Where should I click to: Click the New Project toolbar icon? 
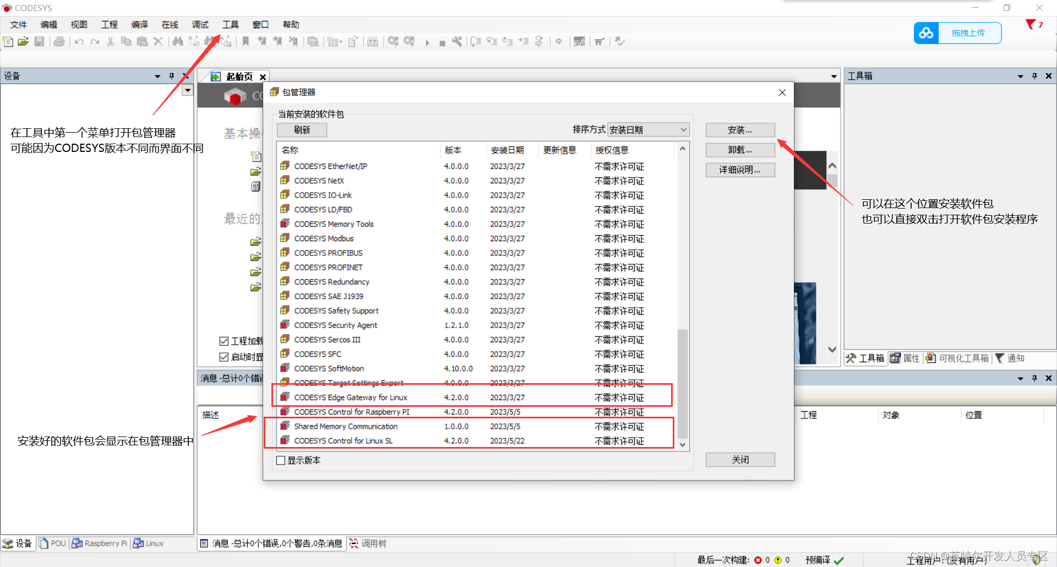(8, 41)
